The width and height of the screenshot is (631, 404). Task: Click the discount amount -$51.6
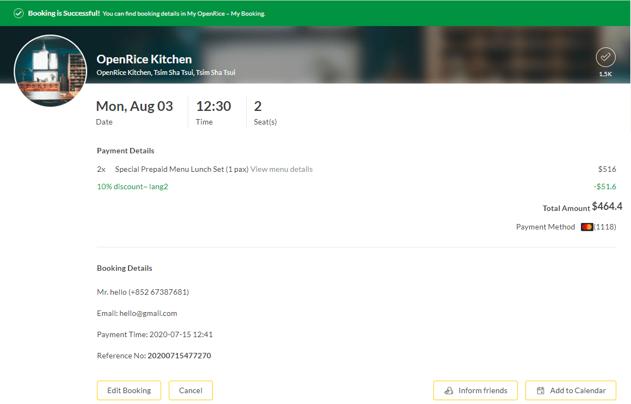pyautogui.click(x=605, y=187)
